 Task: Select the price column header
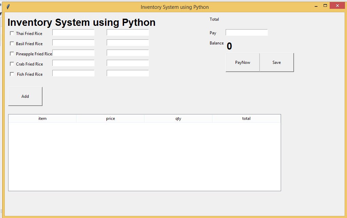(110, 119)
